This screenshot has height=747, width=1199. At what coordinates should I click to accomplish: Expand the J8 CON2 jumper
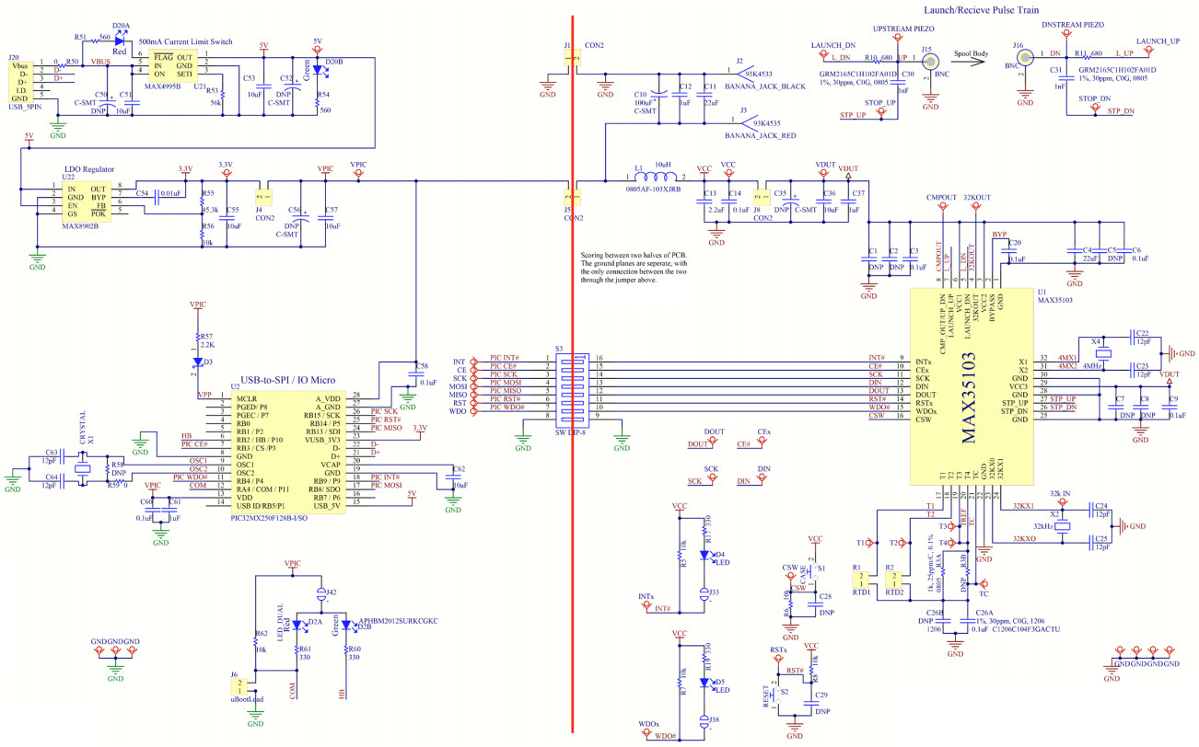pyautogui.click(x=761, y=196)
